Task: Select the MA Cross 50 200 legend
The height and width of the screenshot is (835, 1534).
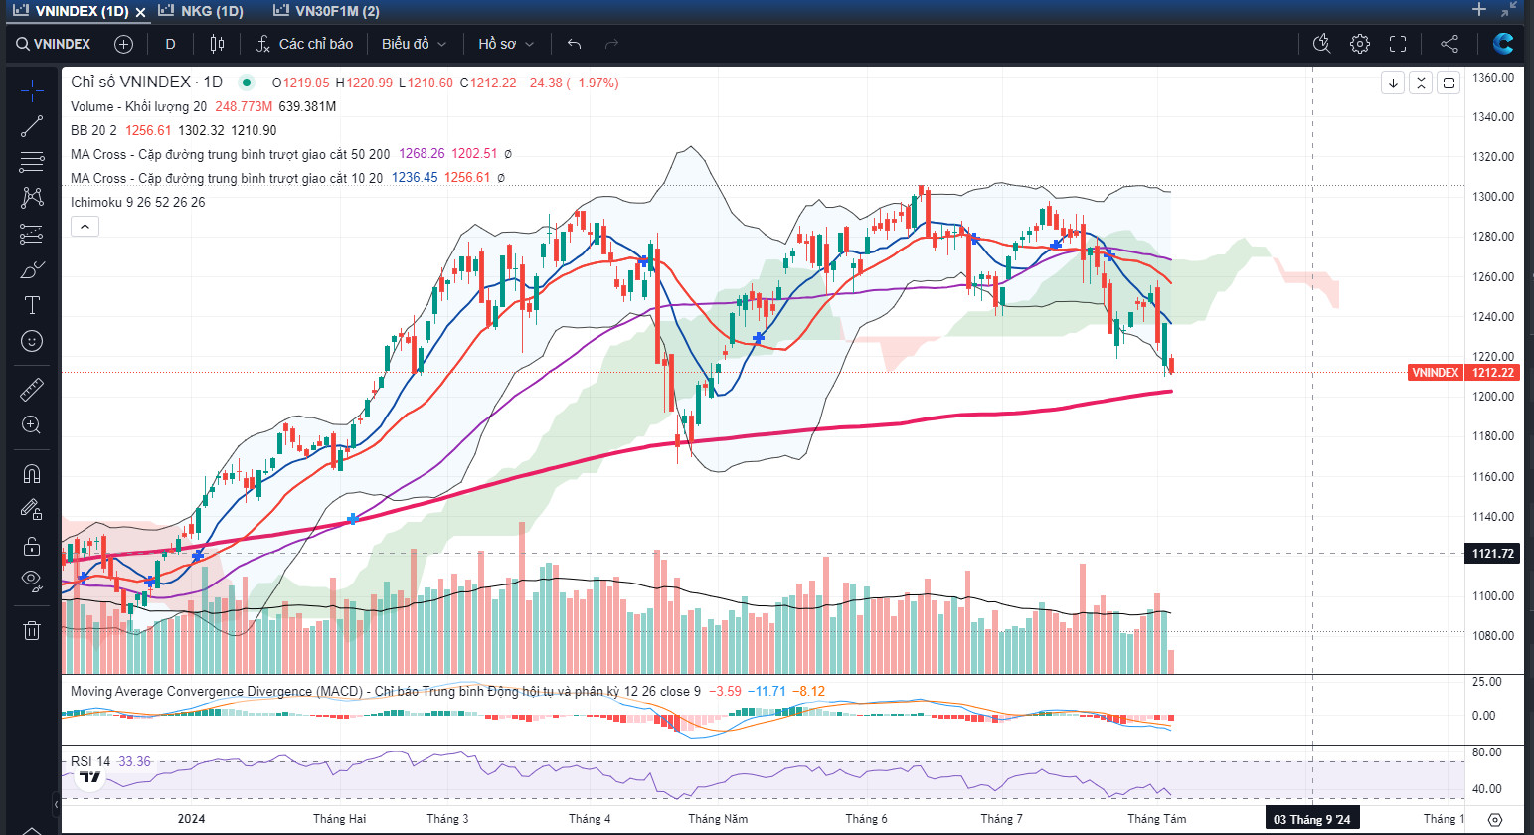Action: [230, 154]
